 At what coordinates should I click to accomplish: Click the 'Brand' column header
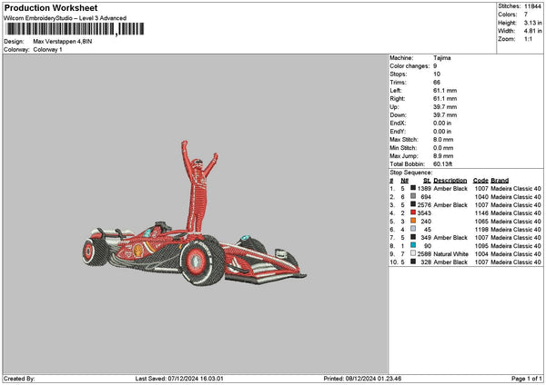pyautogui.click(x=500, y=181)
